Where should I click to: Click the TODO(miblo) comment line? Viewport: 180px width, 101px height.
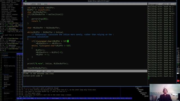(x=73, y=35)
